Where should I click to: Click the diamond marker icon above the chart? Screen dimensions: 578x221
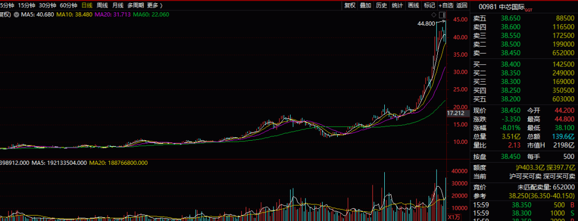(x=433, y=14)
